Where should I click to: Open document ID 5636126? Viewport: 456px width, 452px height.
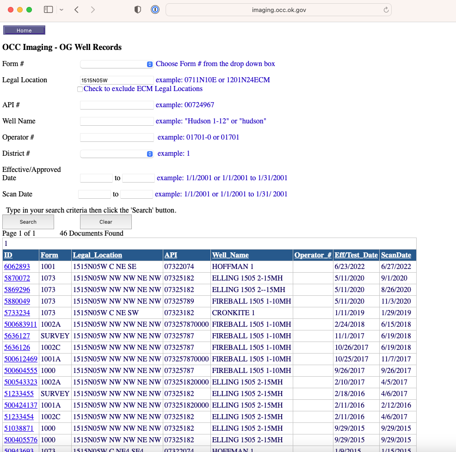[17, 348]
